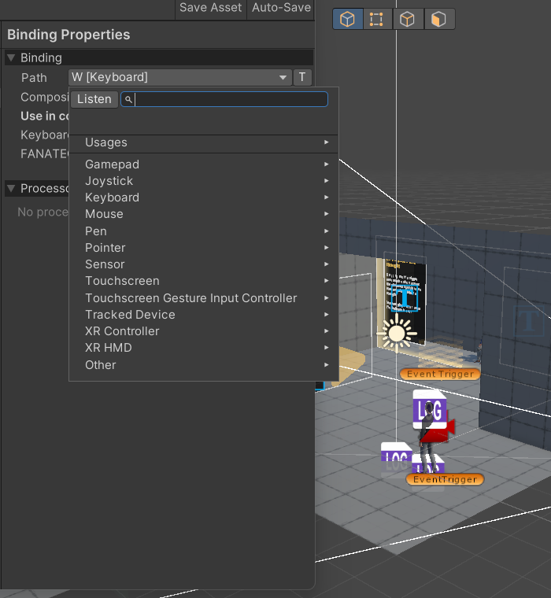Viewport: 551px width, 598px height.
Task: Click the faint T text gizmo on wall
Action: (529, 321)
